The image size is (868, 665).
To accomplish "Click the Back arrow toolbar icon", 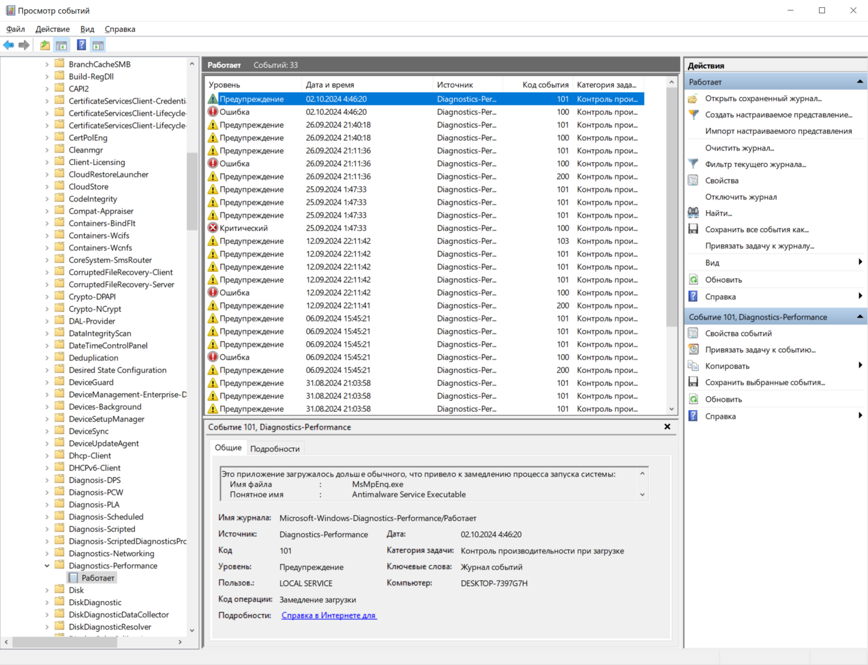I will tap(8, 45).
